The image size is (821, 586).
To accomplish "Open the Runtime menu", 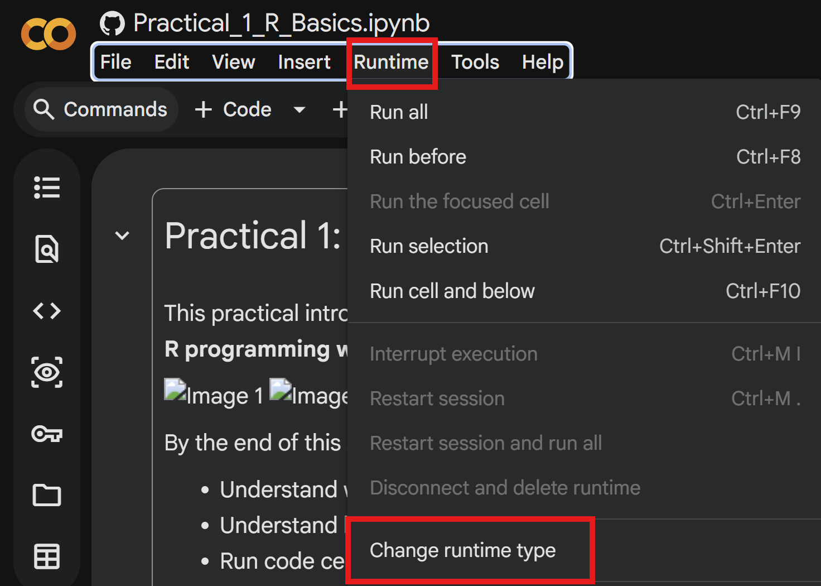I will (x=391, y=62).
